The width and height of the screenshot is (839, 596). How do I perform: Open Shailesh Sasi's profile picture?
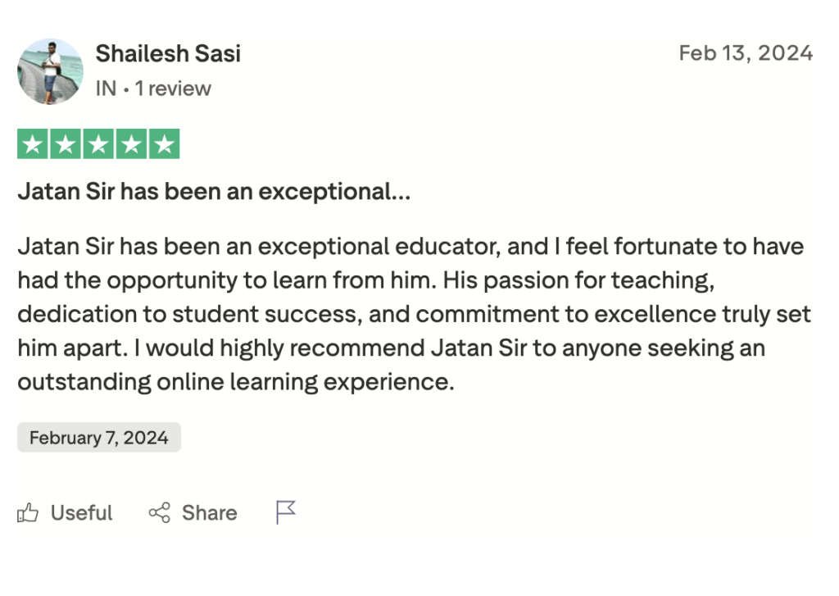pyautogui.click(x=50, y=71)
